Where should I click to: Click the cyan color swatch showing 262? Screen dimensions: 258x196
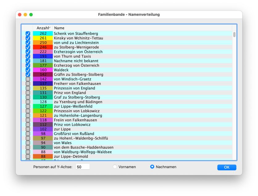(43, 33)
